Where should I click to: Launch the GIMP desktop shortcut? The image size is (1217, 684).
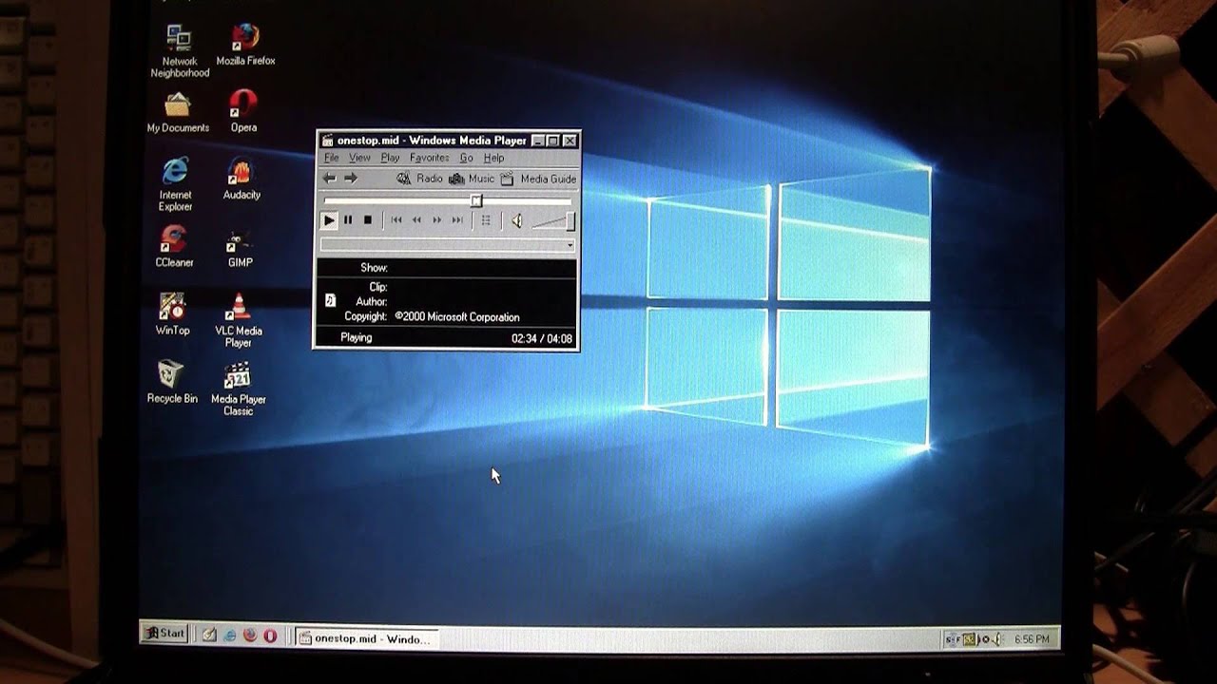point(240,248)
